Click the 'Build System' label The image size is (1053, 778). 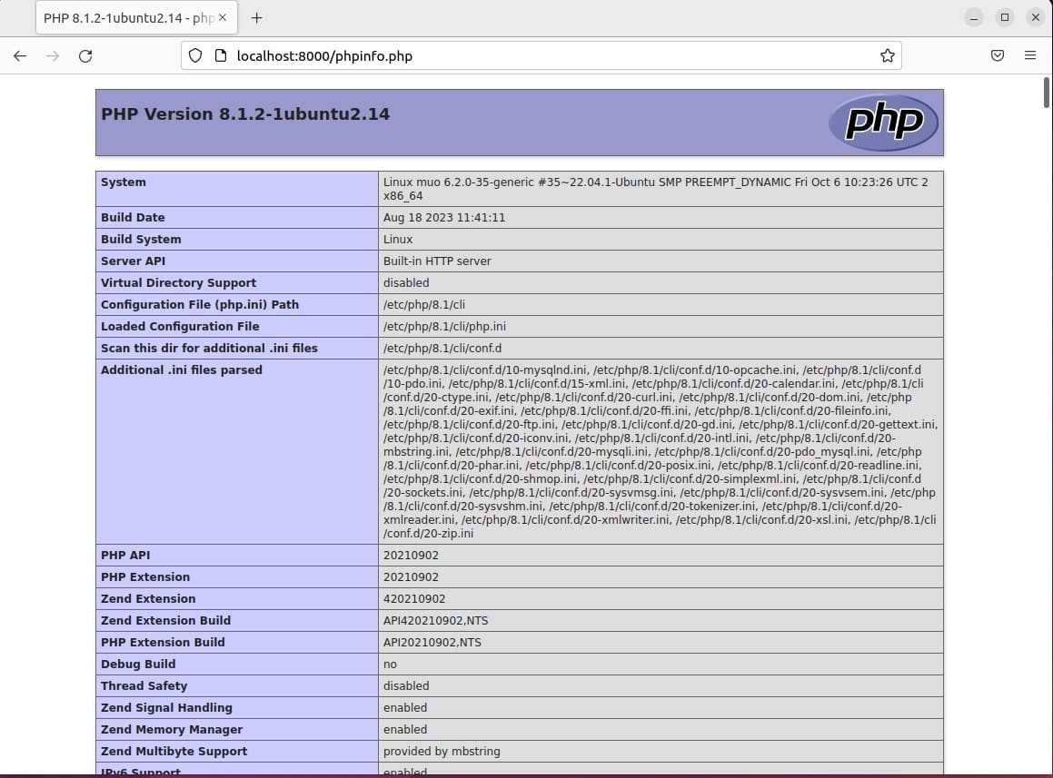[x=141, y=239]
